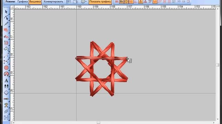This screenshot has width=222, height=124.
Task: Click the vertical scrollbar down arrow
Action: (x=217, y=119)
